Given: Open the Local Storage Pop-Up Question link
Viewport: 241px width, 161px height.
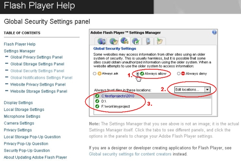Looking at the screenshot, I should pyautogui.click(x=32, y=137).
